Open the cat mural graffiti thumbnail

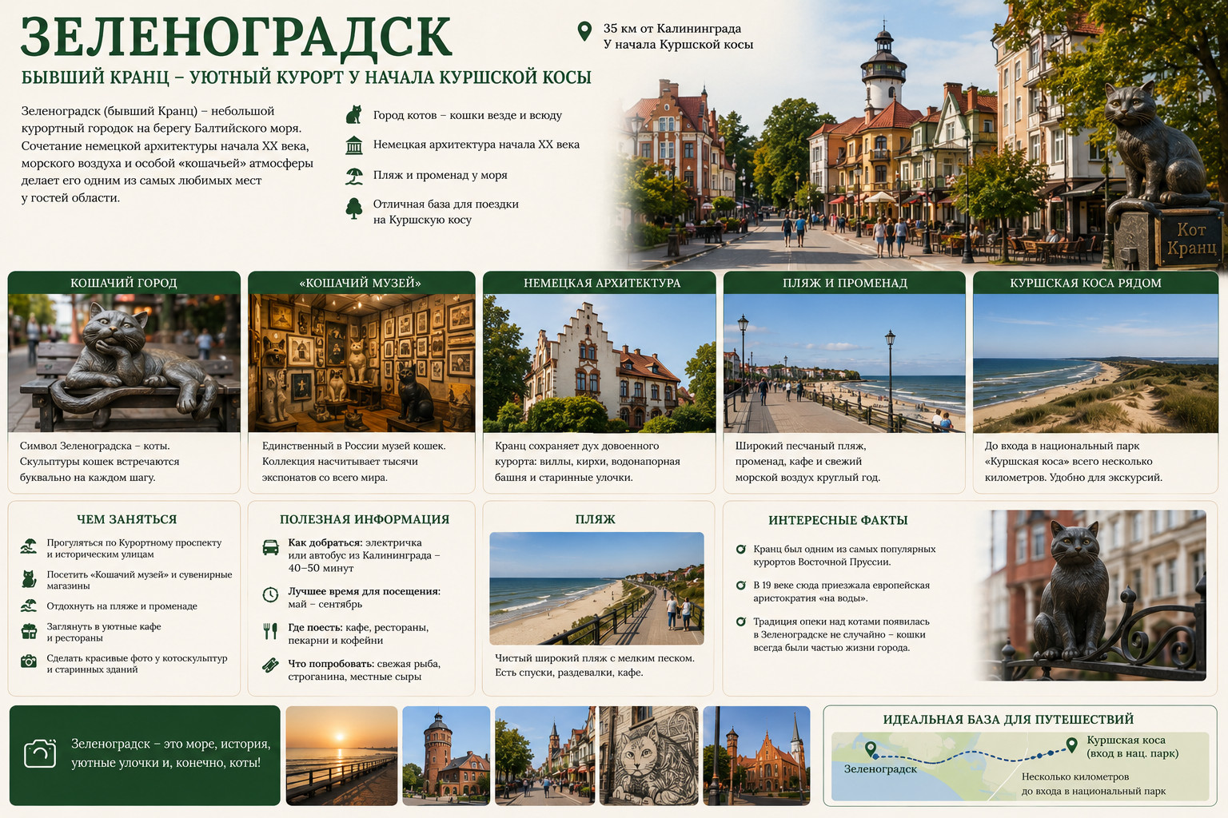648,755
